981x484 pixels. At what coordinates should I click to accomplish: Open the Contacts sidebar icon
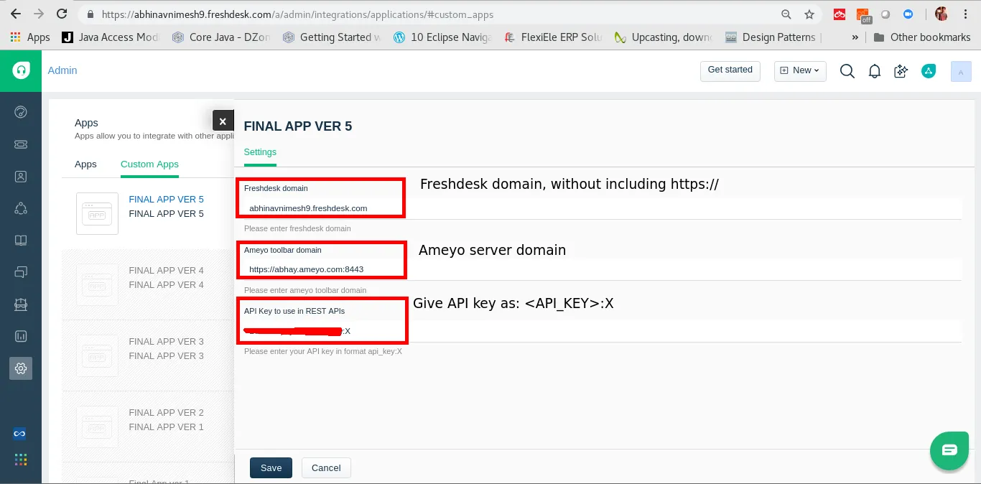(21, 176)
